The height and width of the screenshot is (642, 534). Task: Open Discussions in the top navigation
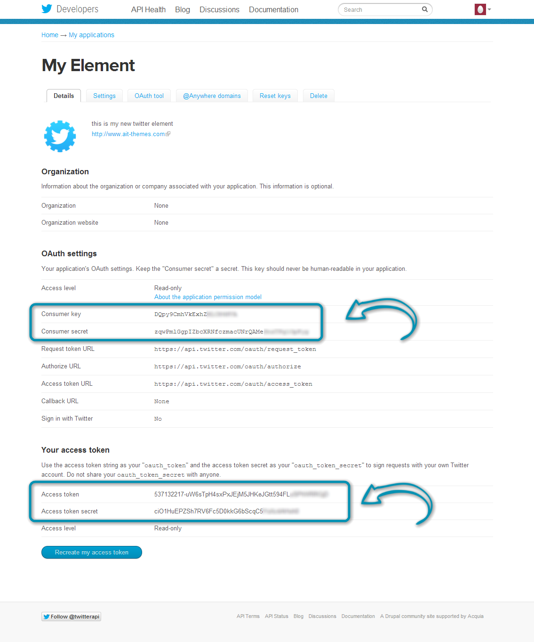pos(219,9)
